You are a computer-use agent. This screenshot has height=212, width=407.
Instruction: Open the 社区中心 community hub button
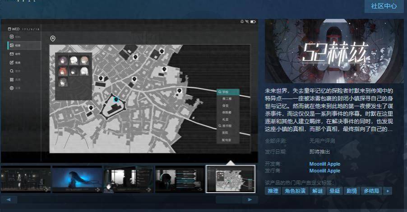(x=384, y=6)
